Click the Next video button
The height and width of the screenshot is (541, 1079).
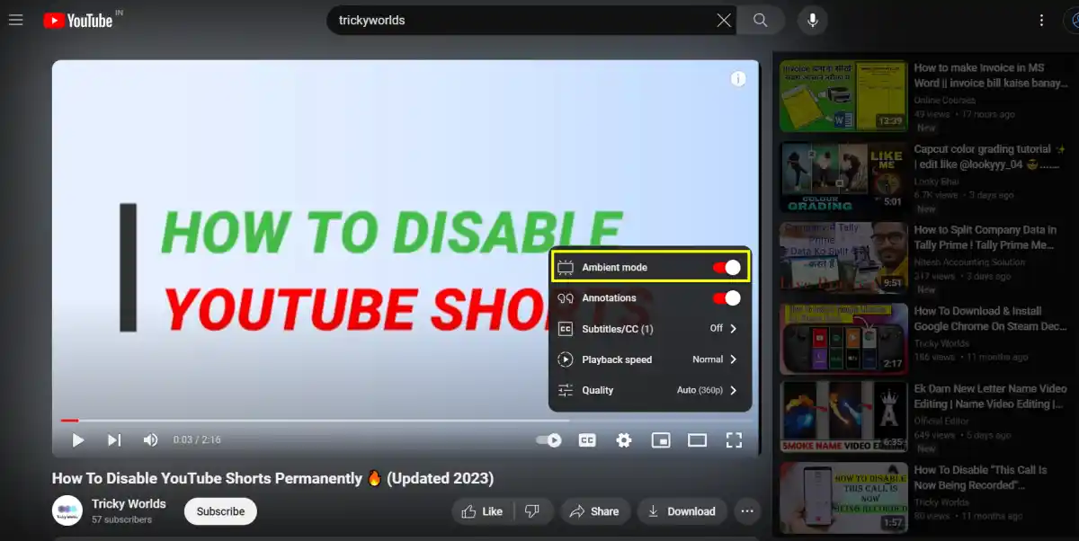tap(113, 439)
